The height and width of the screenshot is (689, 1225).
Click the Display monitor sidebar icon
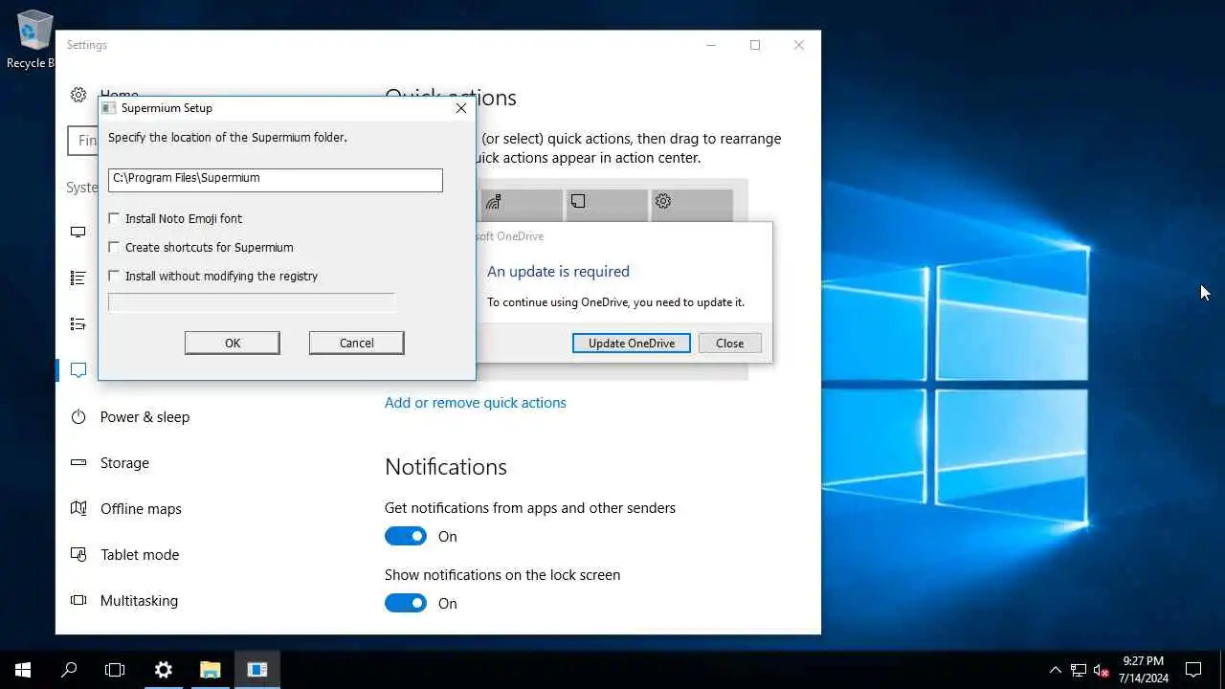point(78,232)
